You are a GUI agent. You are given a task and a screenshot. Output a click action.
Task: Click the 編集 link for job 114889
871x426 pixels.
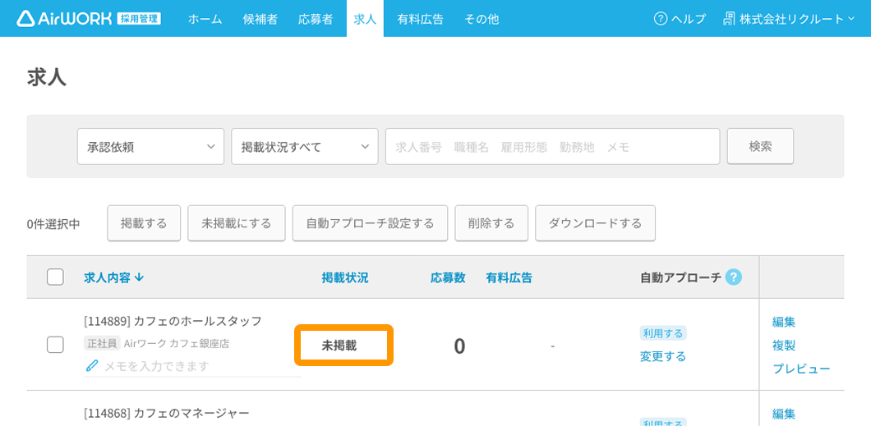(784, 322)
